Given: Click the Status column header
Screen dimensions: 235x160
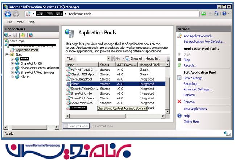Looking at the screenshot, I should [x=107, y=65].
